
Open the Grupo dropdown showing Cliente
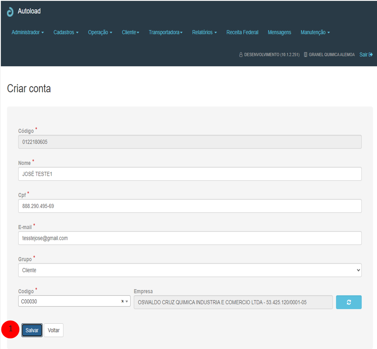pyautogui.click(x=190, y=270)
